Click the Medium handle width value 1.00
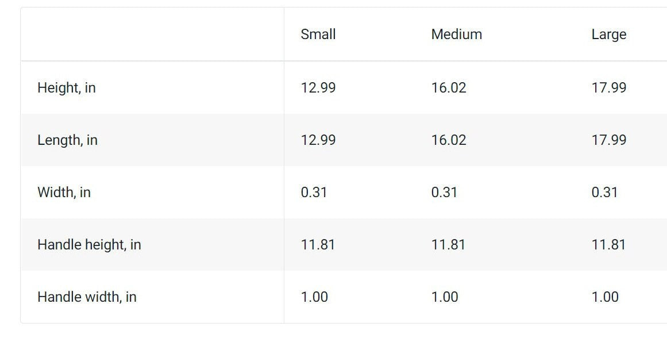The height and width of the screenshot is (346, 667). [x=445, y=297]
